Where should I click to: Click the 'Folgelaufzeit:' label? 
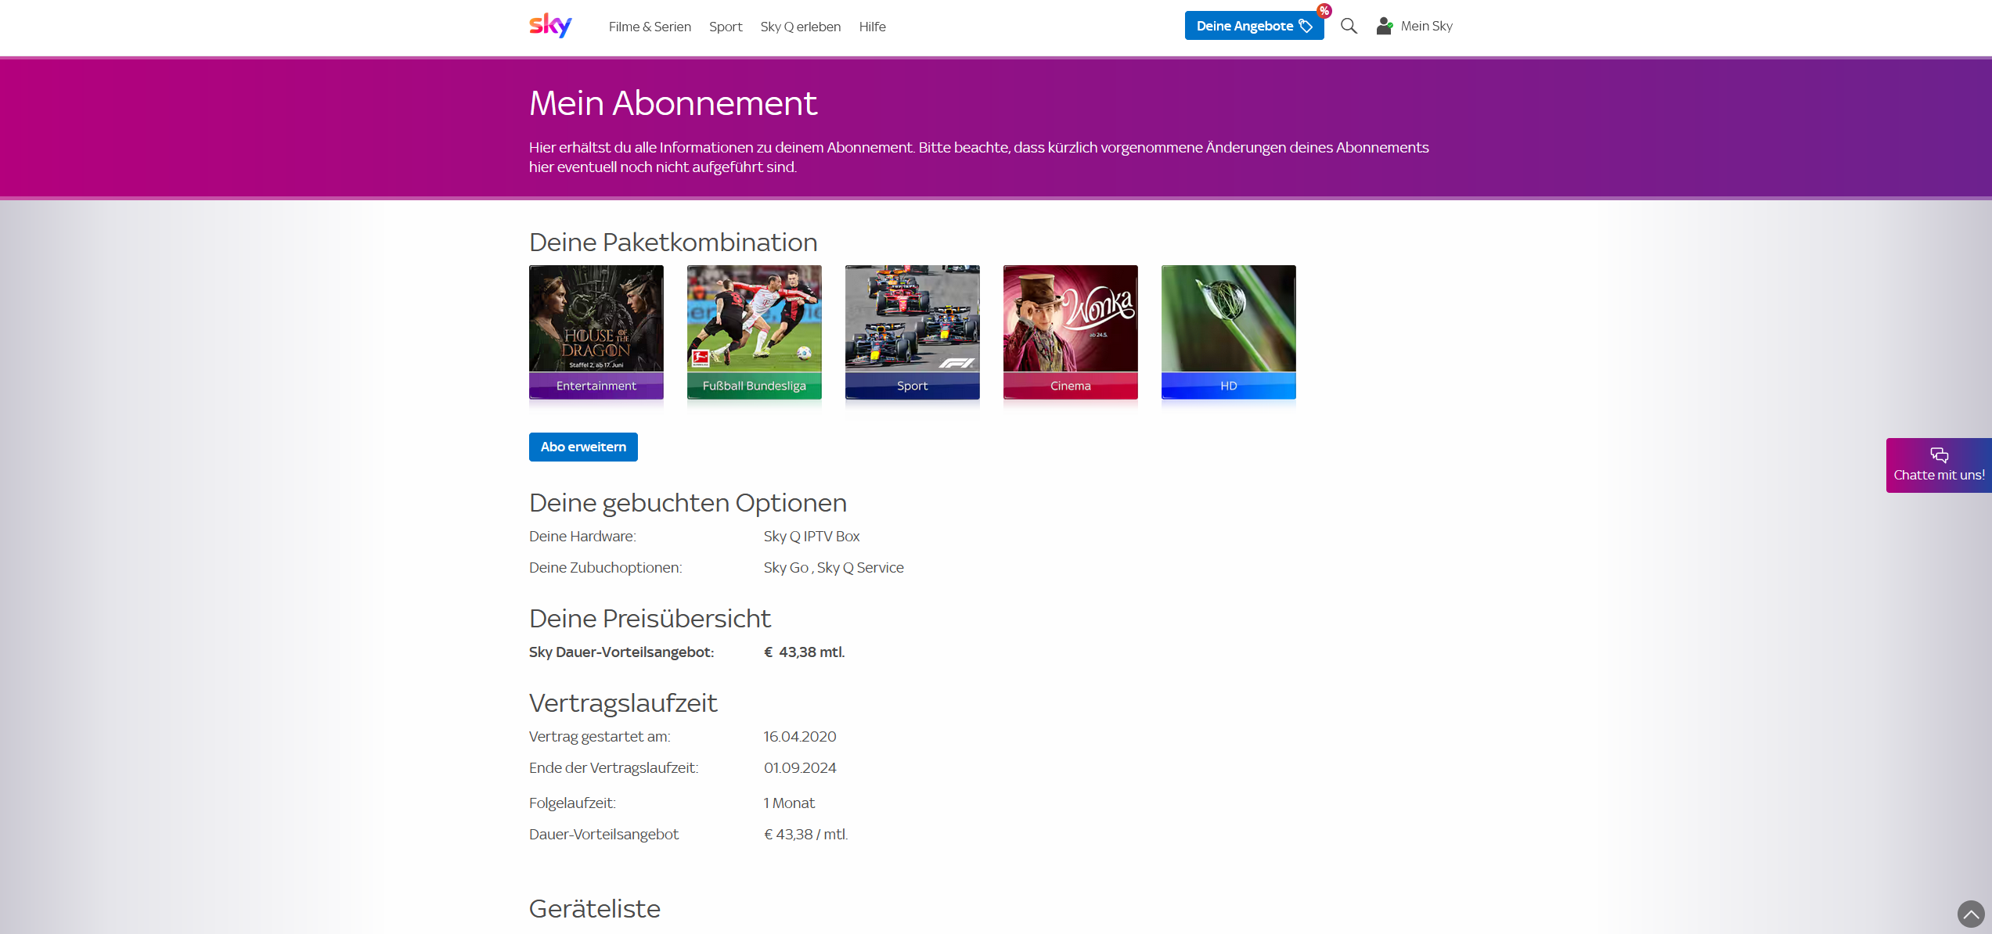pyautogui.click(x=572, y=803)
